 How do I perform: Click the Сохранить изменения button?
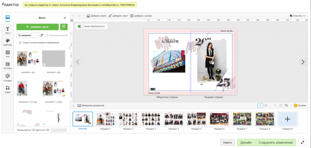(x=276, y=142)
